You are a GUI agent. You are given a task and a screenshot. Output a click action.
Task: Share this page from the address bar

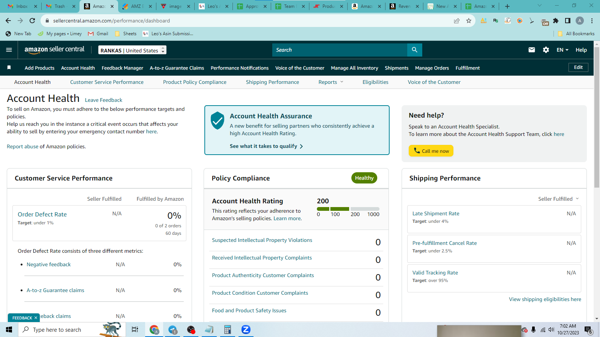point(457,21)
